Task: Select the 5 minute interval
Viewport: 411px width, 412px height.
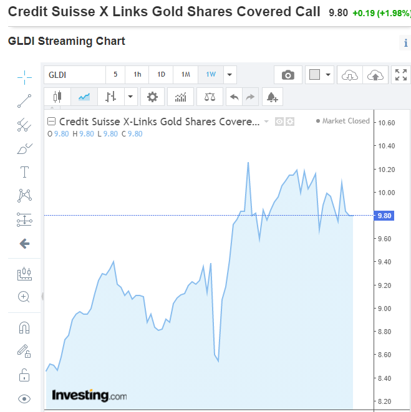Action: pyautogui.click(x=115, y=75)
